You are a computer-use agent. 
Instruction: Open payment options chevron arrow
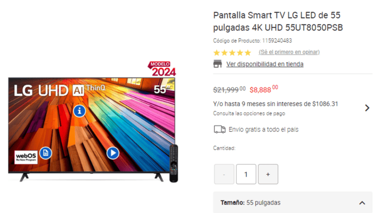367,108
